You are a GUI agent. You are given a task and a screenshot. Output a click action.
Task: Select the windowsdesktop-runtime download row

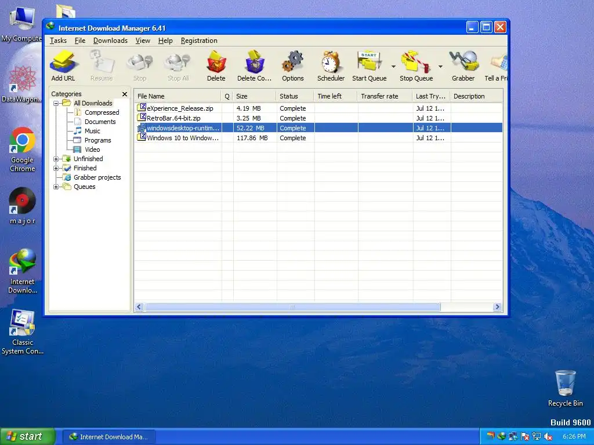pos(318,128)
